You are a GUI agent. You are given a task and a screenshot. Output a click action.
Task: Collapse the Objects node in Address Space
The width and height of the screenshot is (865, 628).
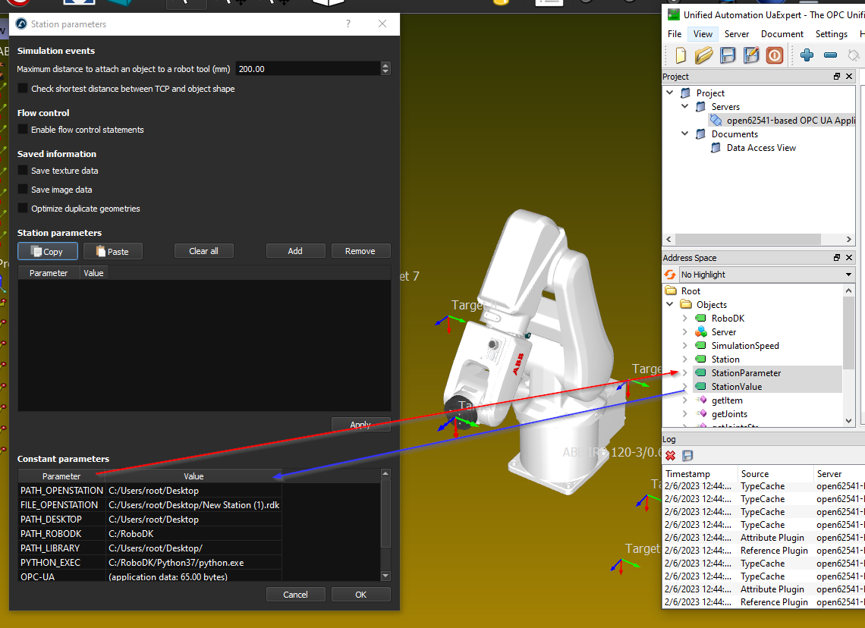(670, 304)
